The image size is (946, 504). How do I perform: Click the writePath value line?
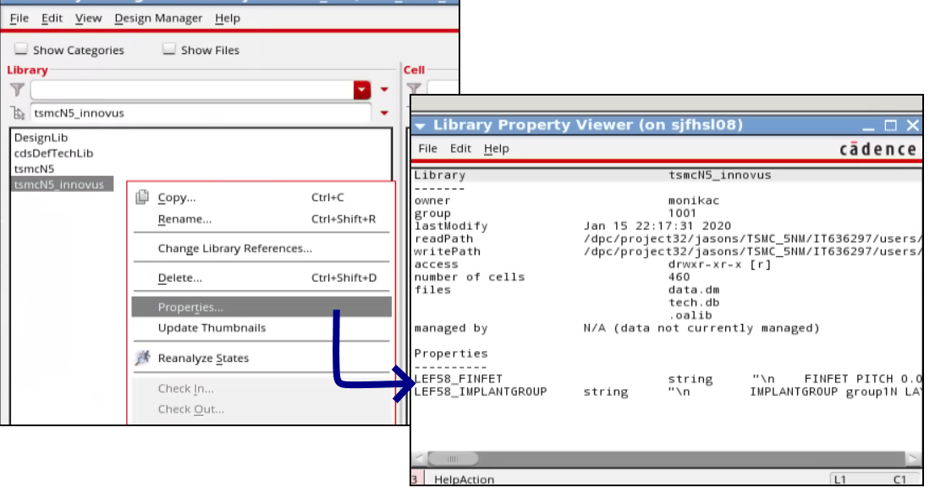pos(752,251)
